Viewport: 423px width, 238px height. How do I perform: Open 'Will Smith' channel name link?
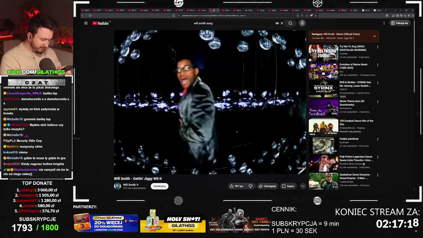(130, 185)
